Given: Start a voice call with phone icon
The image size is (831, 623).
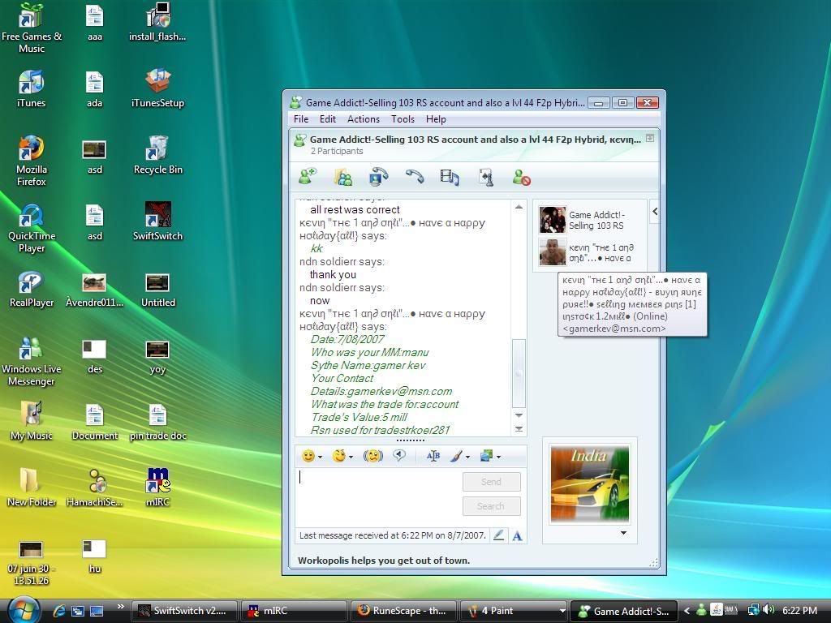Looking at the screenshot, I should [415, 176].
